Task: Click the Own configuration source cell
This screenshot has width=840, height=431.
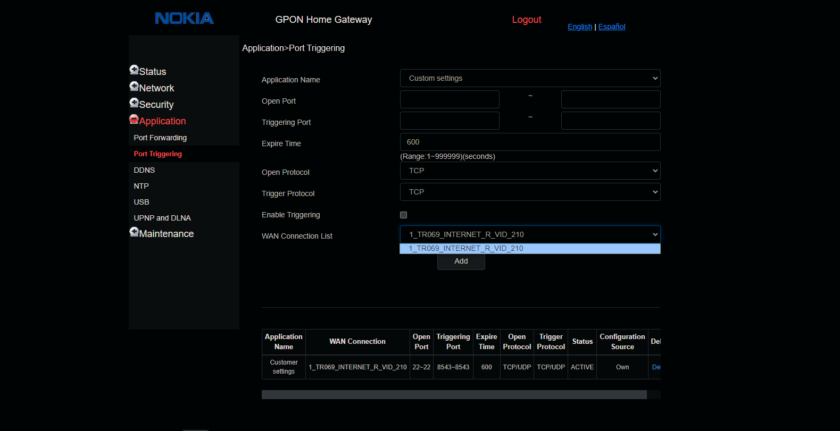Action: tap(622, 367)
